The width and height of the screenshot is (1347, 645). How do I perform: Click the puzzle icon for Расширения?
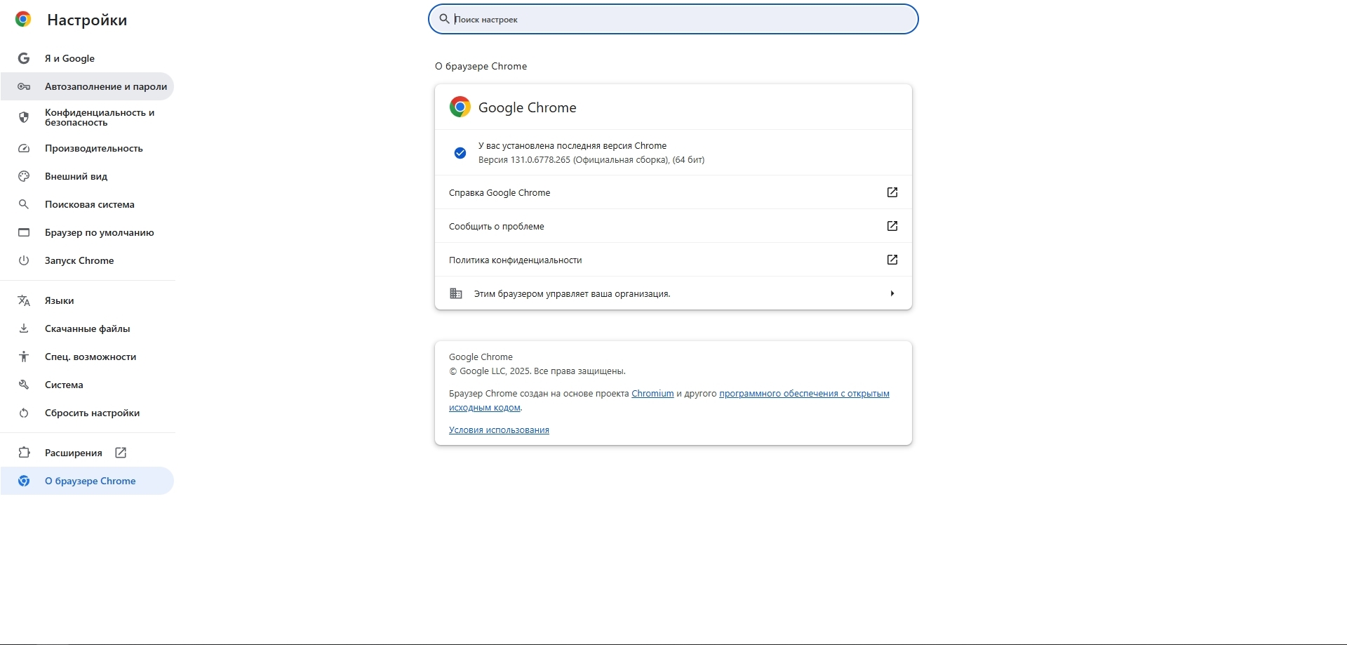(x=24, y=453)
